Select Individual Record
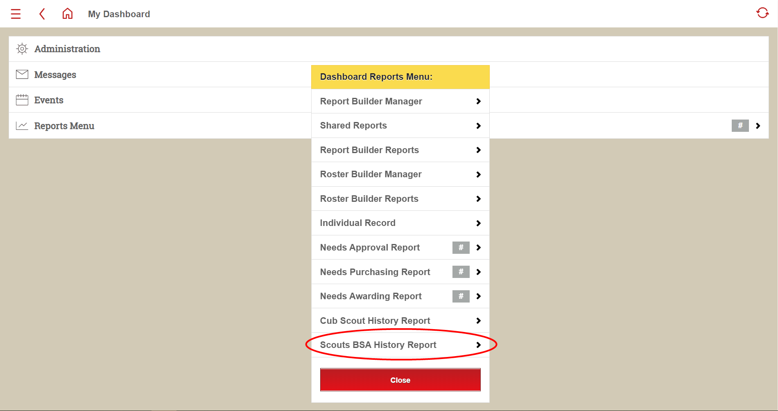Viewport: 778px width, 411px height. [x=400, y=223]
